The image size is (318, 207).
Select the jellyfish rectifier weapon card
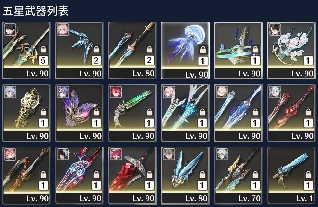185,51
